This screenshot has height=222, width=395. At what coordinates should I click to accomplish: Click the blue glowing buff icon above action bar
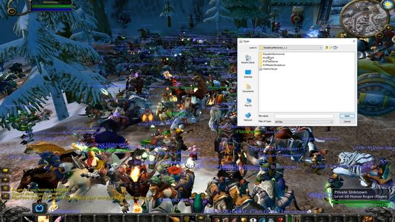click(x=39, y=208)
